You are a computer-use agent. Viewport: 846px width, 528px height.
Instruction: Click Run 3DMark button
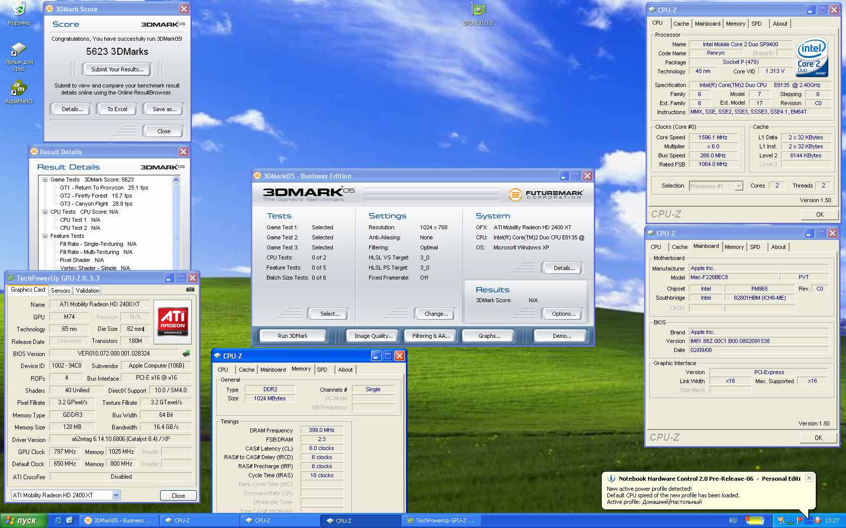pos(293,336)
